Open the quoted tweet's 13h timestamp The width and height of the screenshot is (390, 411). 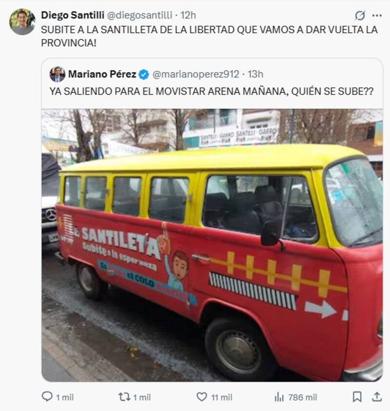pos(255,75)
